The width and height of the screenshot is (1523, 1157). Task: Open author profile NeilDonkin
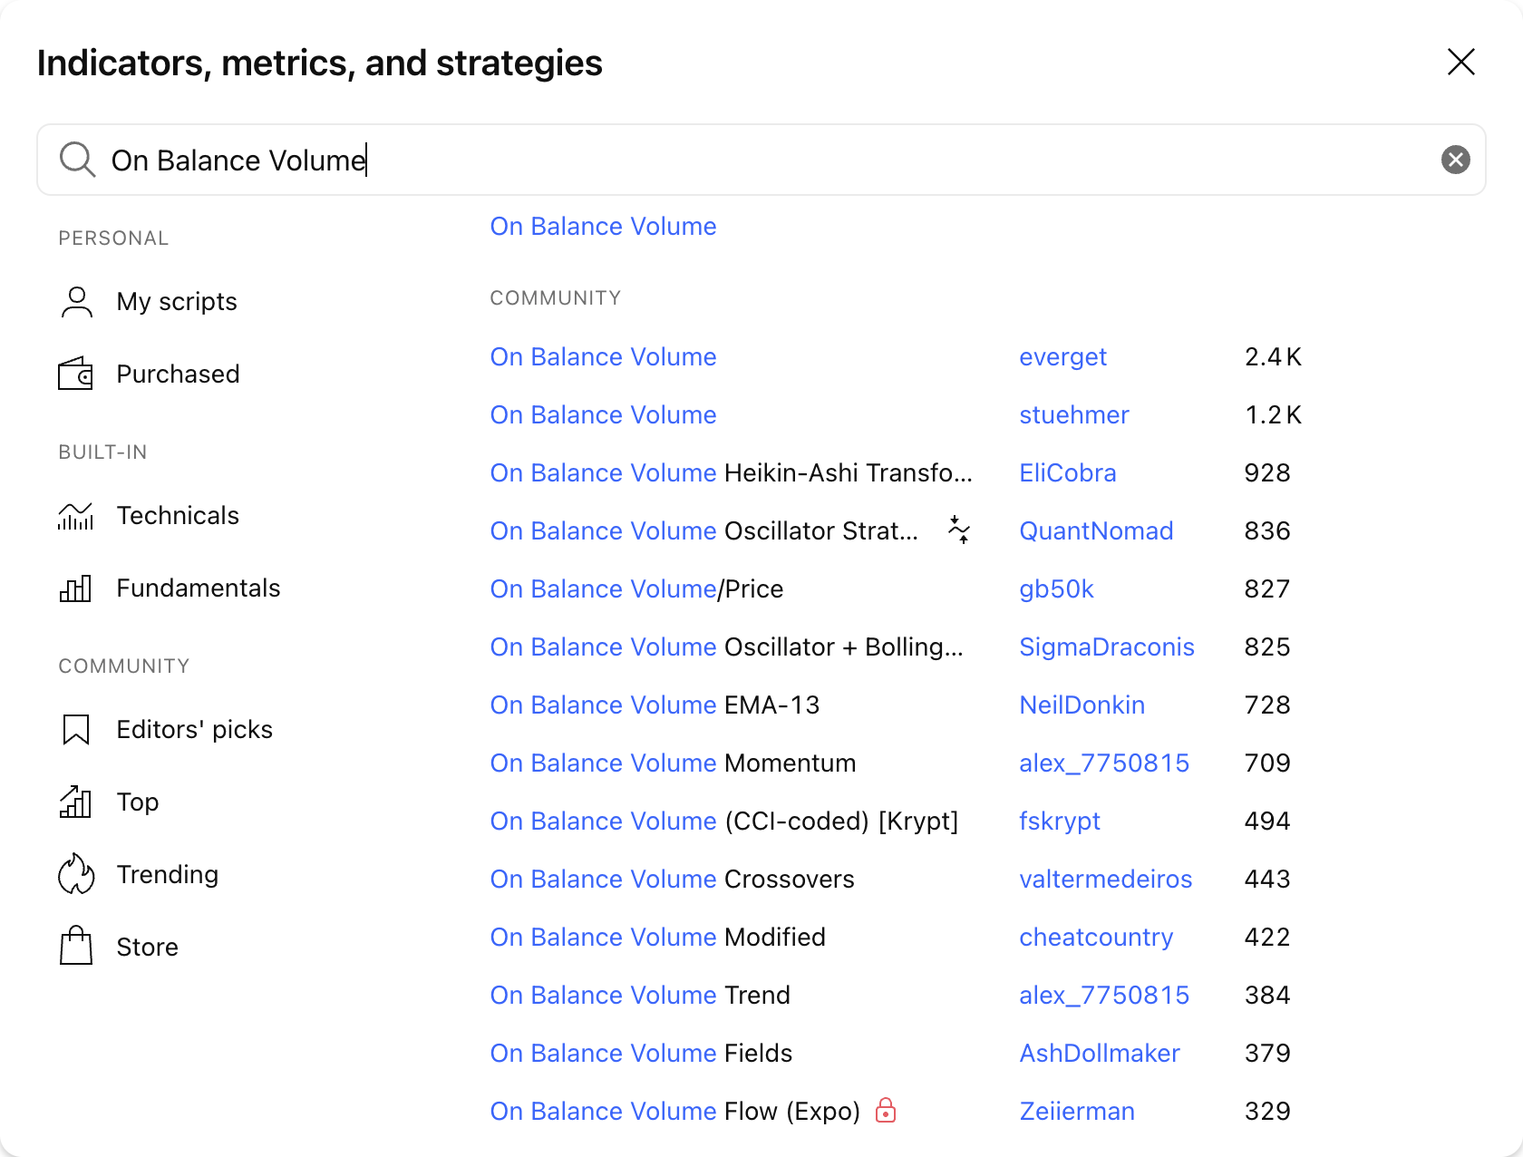[x=1082, y=705]
